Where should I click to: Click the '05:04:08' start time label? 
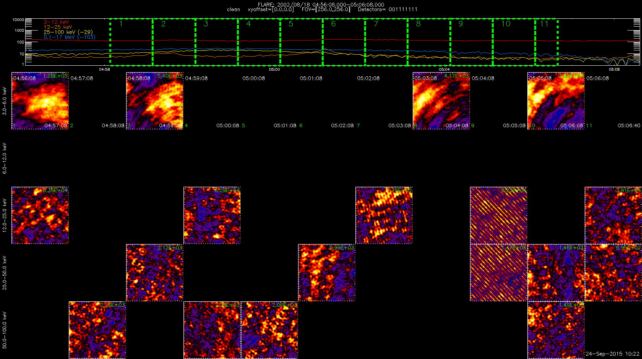(x=483, y=78)
